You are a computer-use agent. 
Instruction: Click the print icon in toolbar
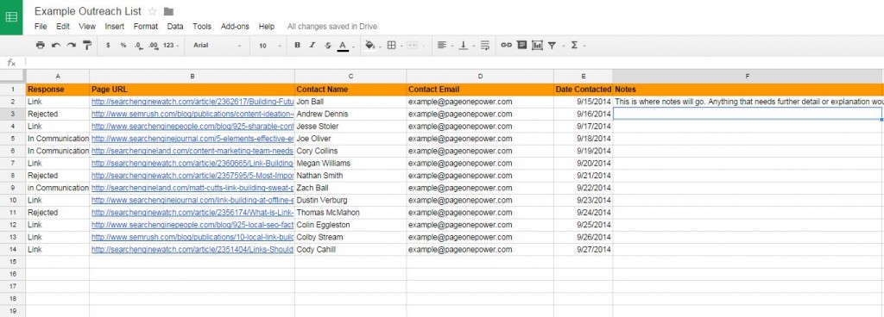40,46
